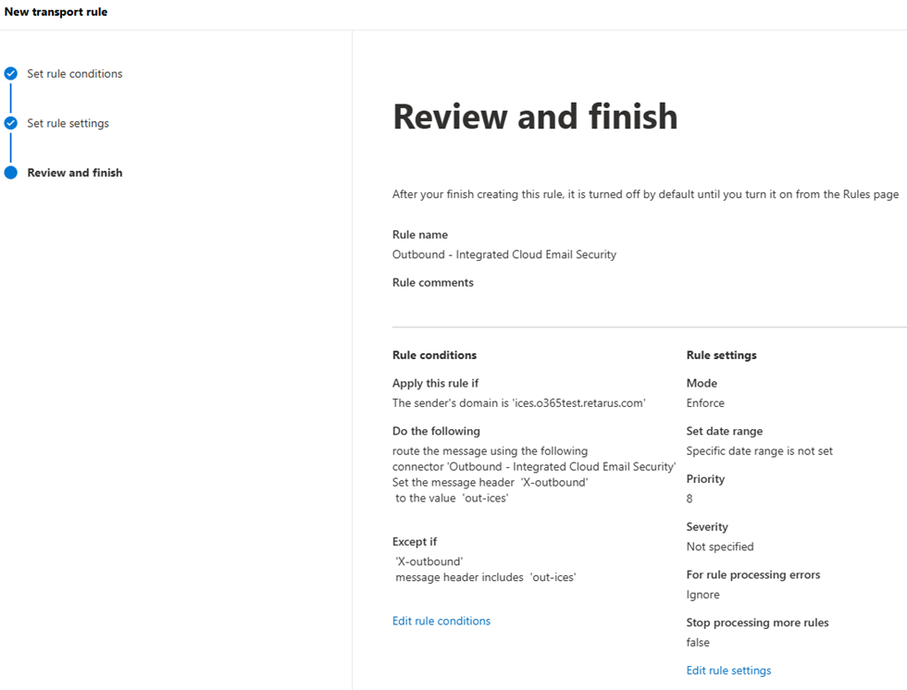Click the Mode value Enforce
This screenshot has height=690, width=907.
[705, 403]
